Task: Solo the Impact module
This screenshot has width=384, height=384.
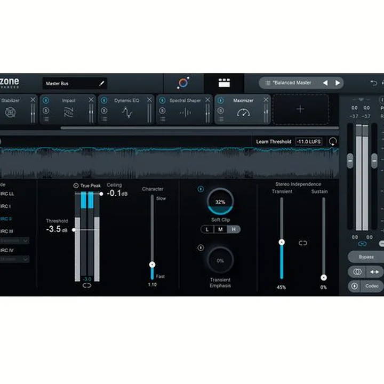Action: [46, 110]
